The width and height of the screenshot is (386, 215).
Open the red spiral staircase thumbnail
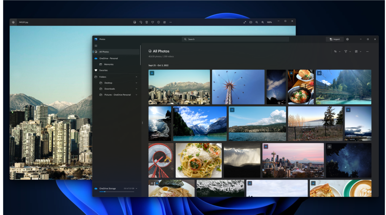click(x=161, y=160)
